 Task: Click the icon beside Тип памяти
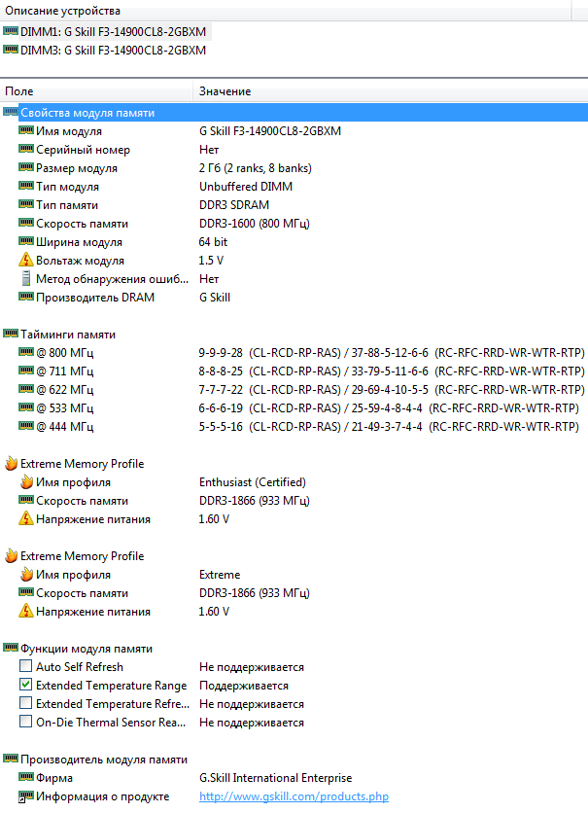(x=26, y=204)
